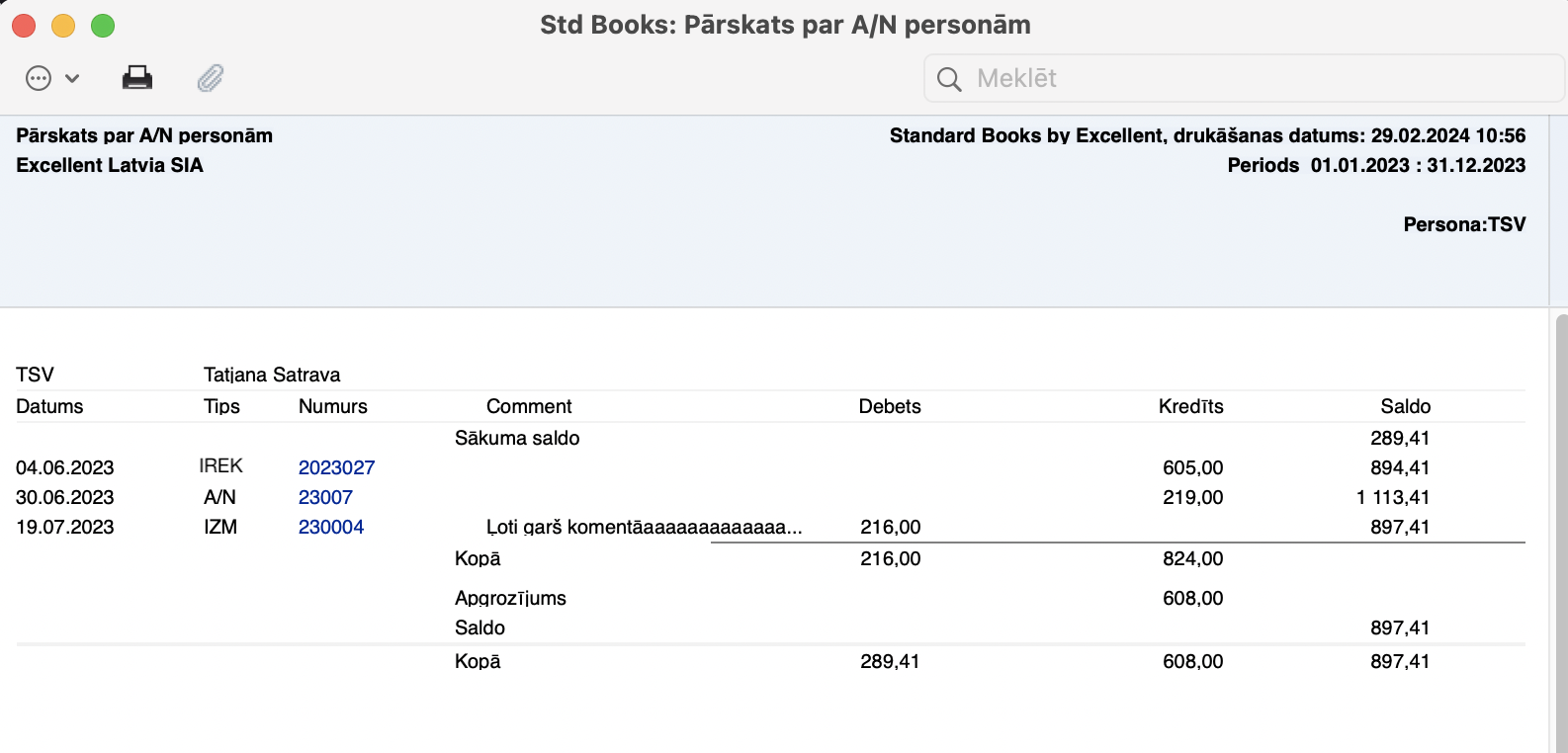The image size is (1568, 753).
Task: Click the magnifying glass search icon
Action: pos(949,79)
